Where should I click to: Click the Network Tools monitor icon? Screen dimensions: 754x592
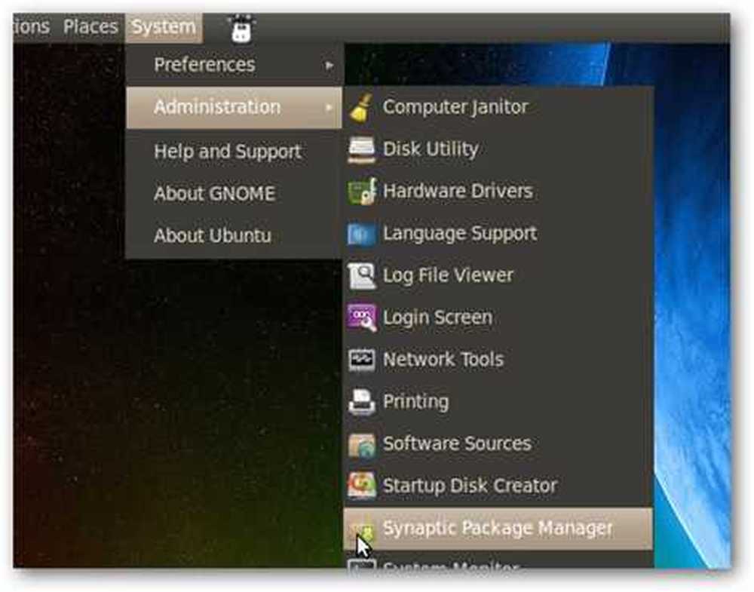coord(362,360)
